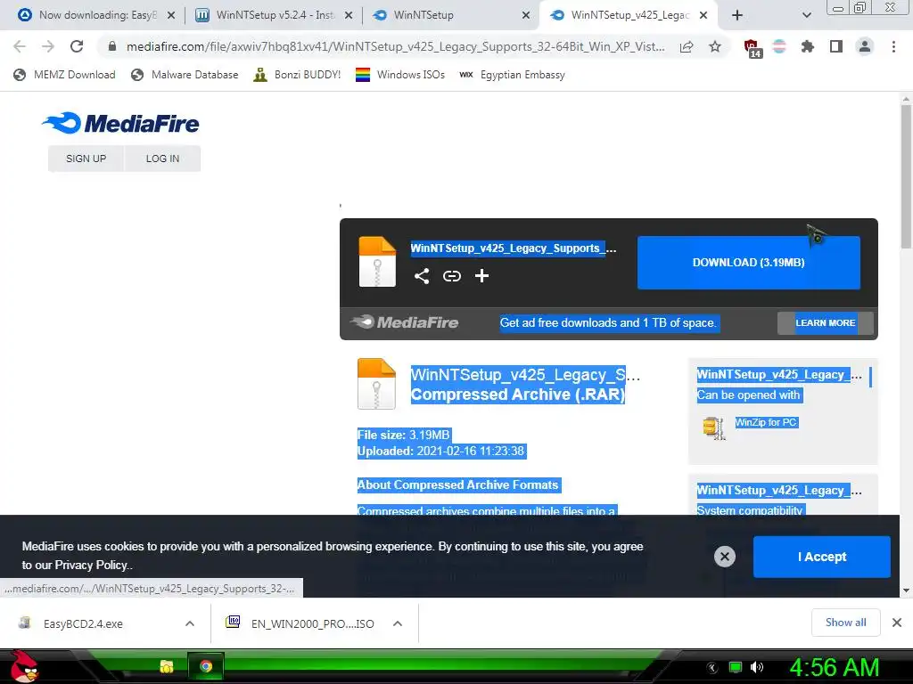Open the ad blocker extension with badge 14

click(753, 48)
